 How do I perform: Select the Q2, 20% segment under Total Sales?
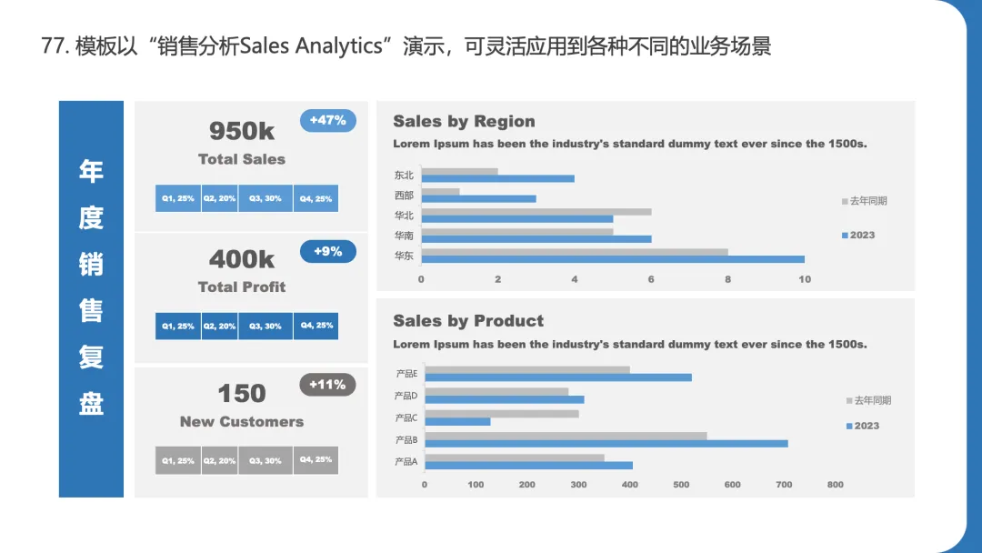(219, 198)
